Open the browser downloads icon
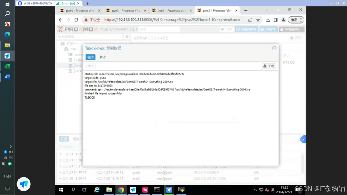 coord(268,20)
